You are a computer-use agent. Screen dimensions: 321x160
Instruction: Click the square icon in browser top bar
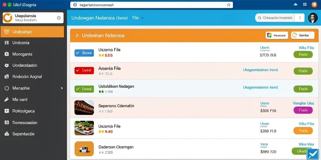click(305, 4)
